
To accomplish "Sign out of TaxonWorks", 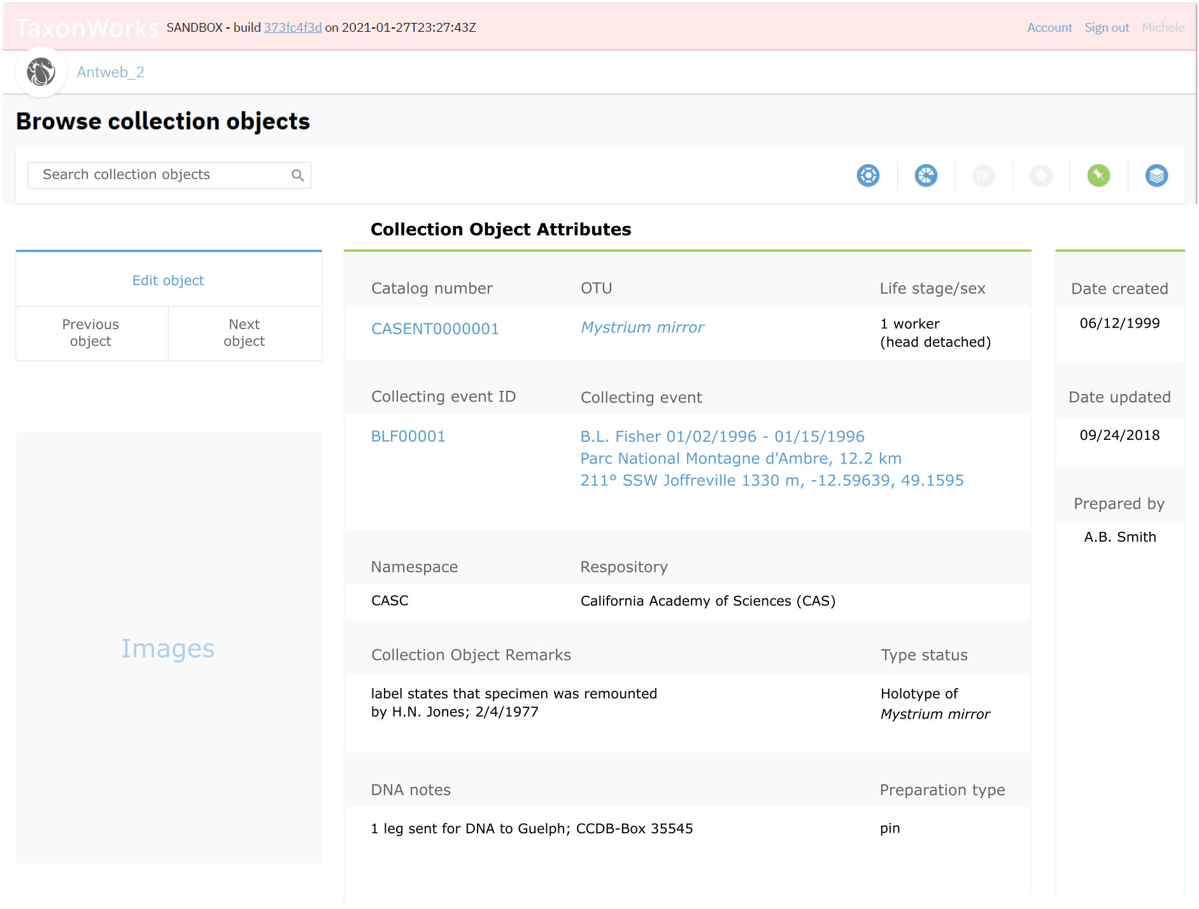I will click(x=1107, y=27).
